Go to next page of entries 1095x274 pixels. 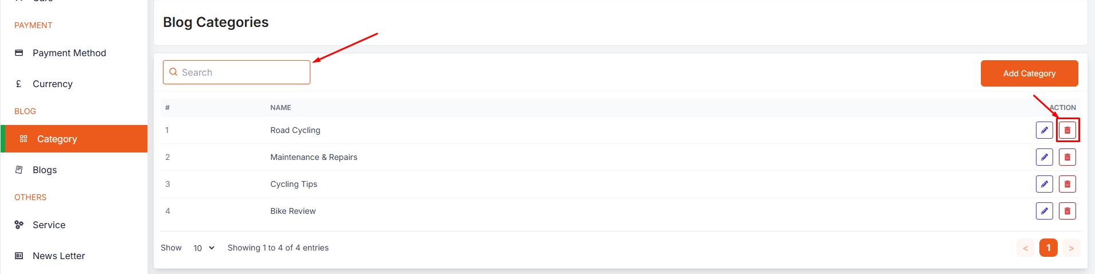(x=1071, y=248)
